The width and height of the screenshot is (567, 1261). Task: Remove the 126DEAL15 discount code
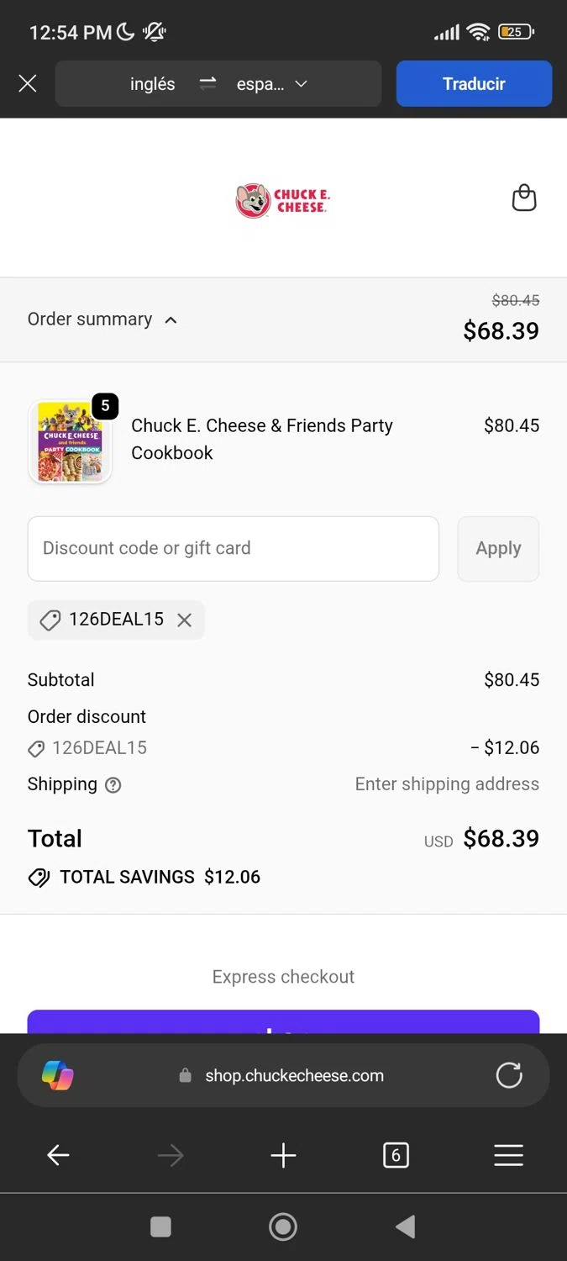coord(185,620)
